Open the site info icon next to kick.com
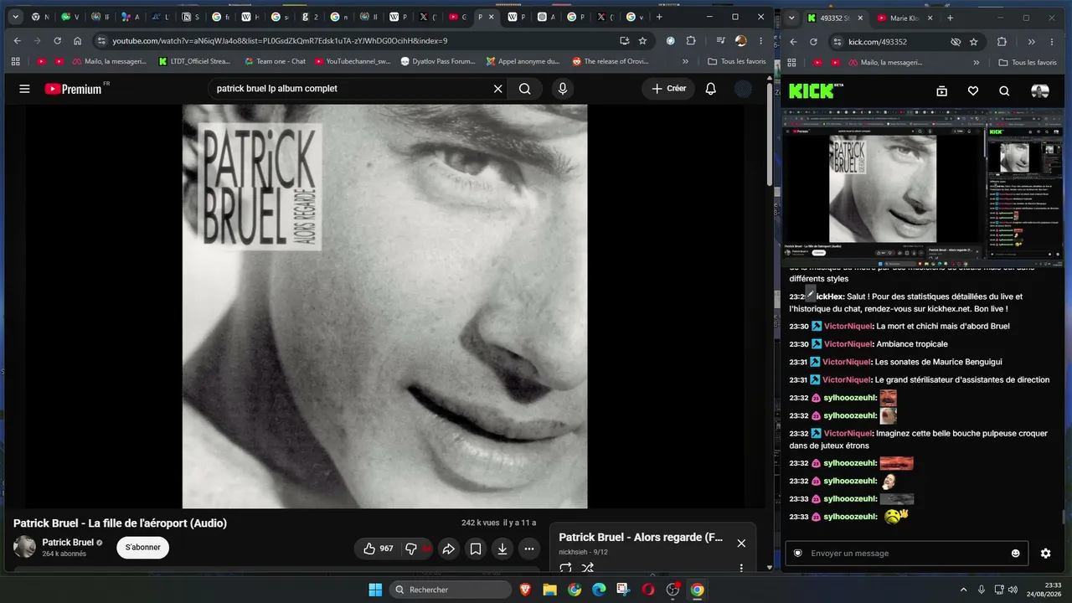This screenshot has height=603, width=1072. point(837,42)
